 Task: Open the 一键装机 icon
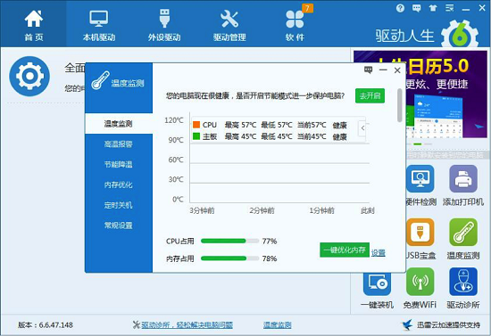tap(377, 283)
